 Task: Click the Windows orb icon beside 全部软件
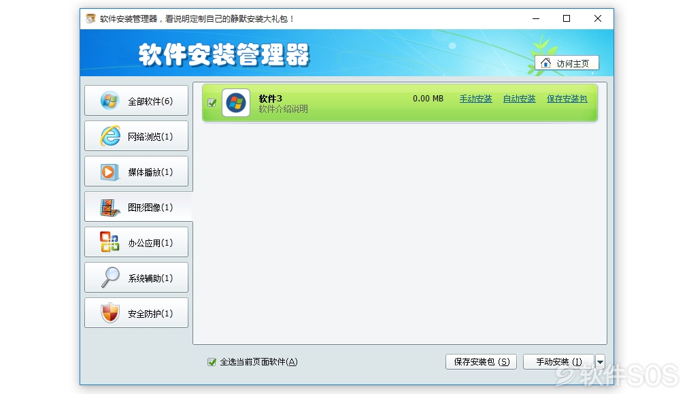(x=110, y=101)
